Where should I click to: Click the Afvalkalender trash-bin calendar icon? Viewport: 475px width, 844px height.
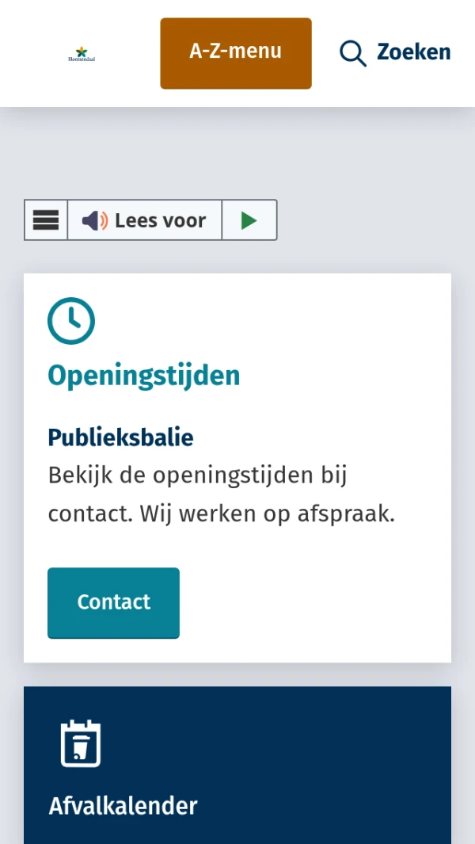pyautogui.click(x=79, y=743)
